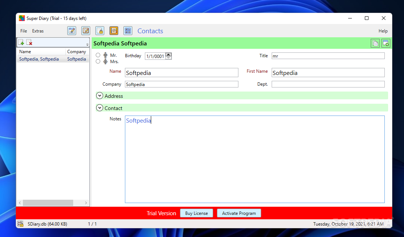Screen dimensions: 404x237
Task: Click the Softpedia Softpedia contact heading
Action: (x=120, y=43)
